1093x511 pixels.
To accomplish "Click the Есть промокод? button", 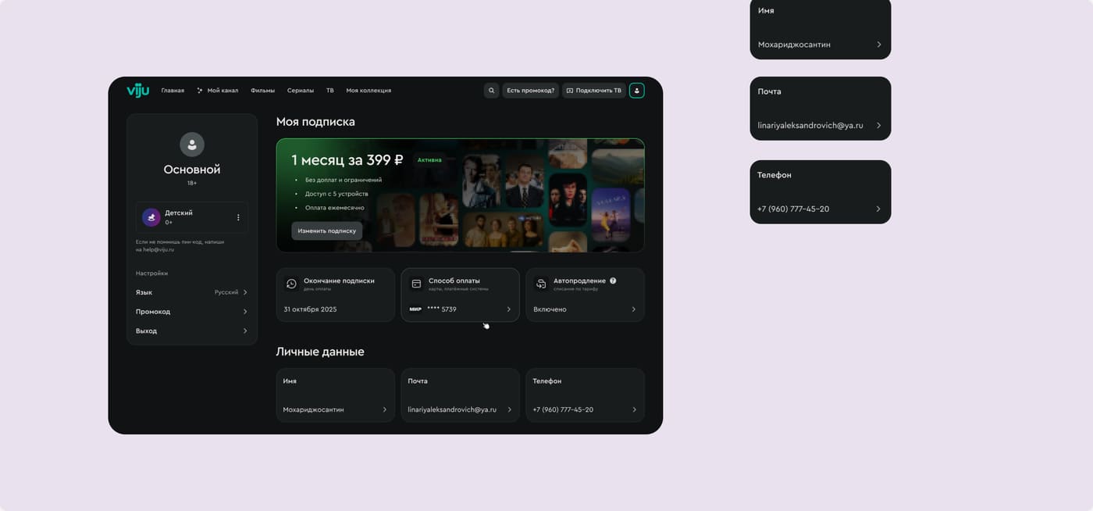I will tap(531, 91).
